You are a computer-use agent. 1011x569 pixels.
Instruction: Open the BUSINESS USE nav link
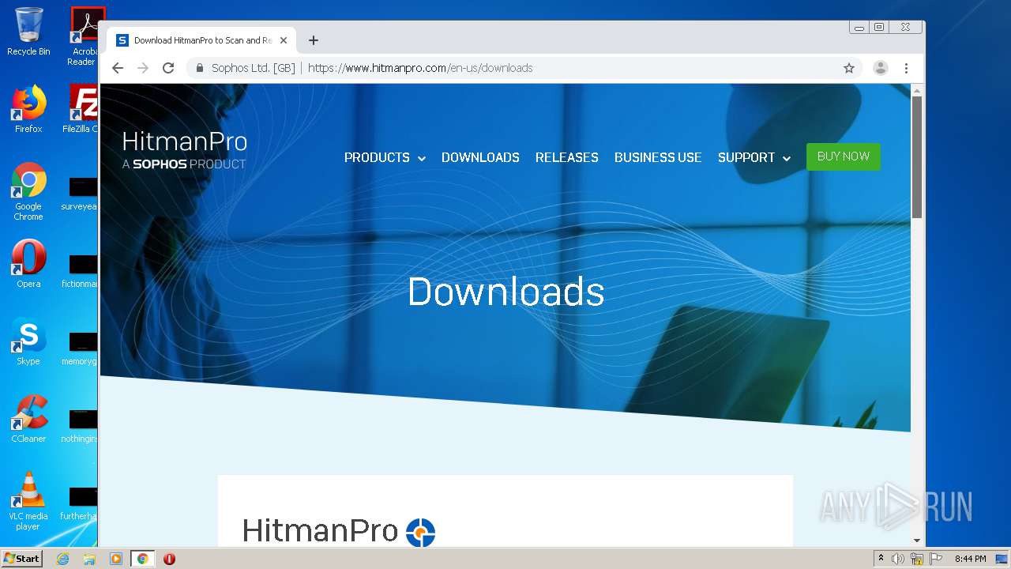(658, 158)
